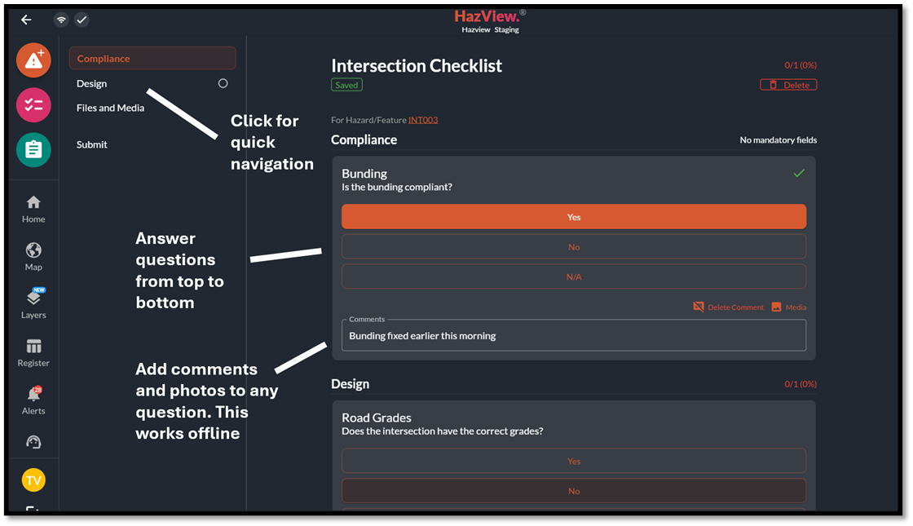Image resolution: width=913 pixels, height=526 pixels.
Task: Select N/A for Bunding question
Action: pos(573,277)
